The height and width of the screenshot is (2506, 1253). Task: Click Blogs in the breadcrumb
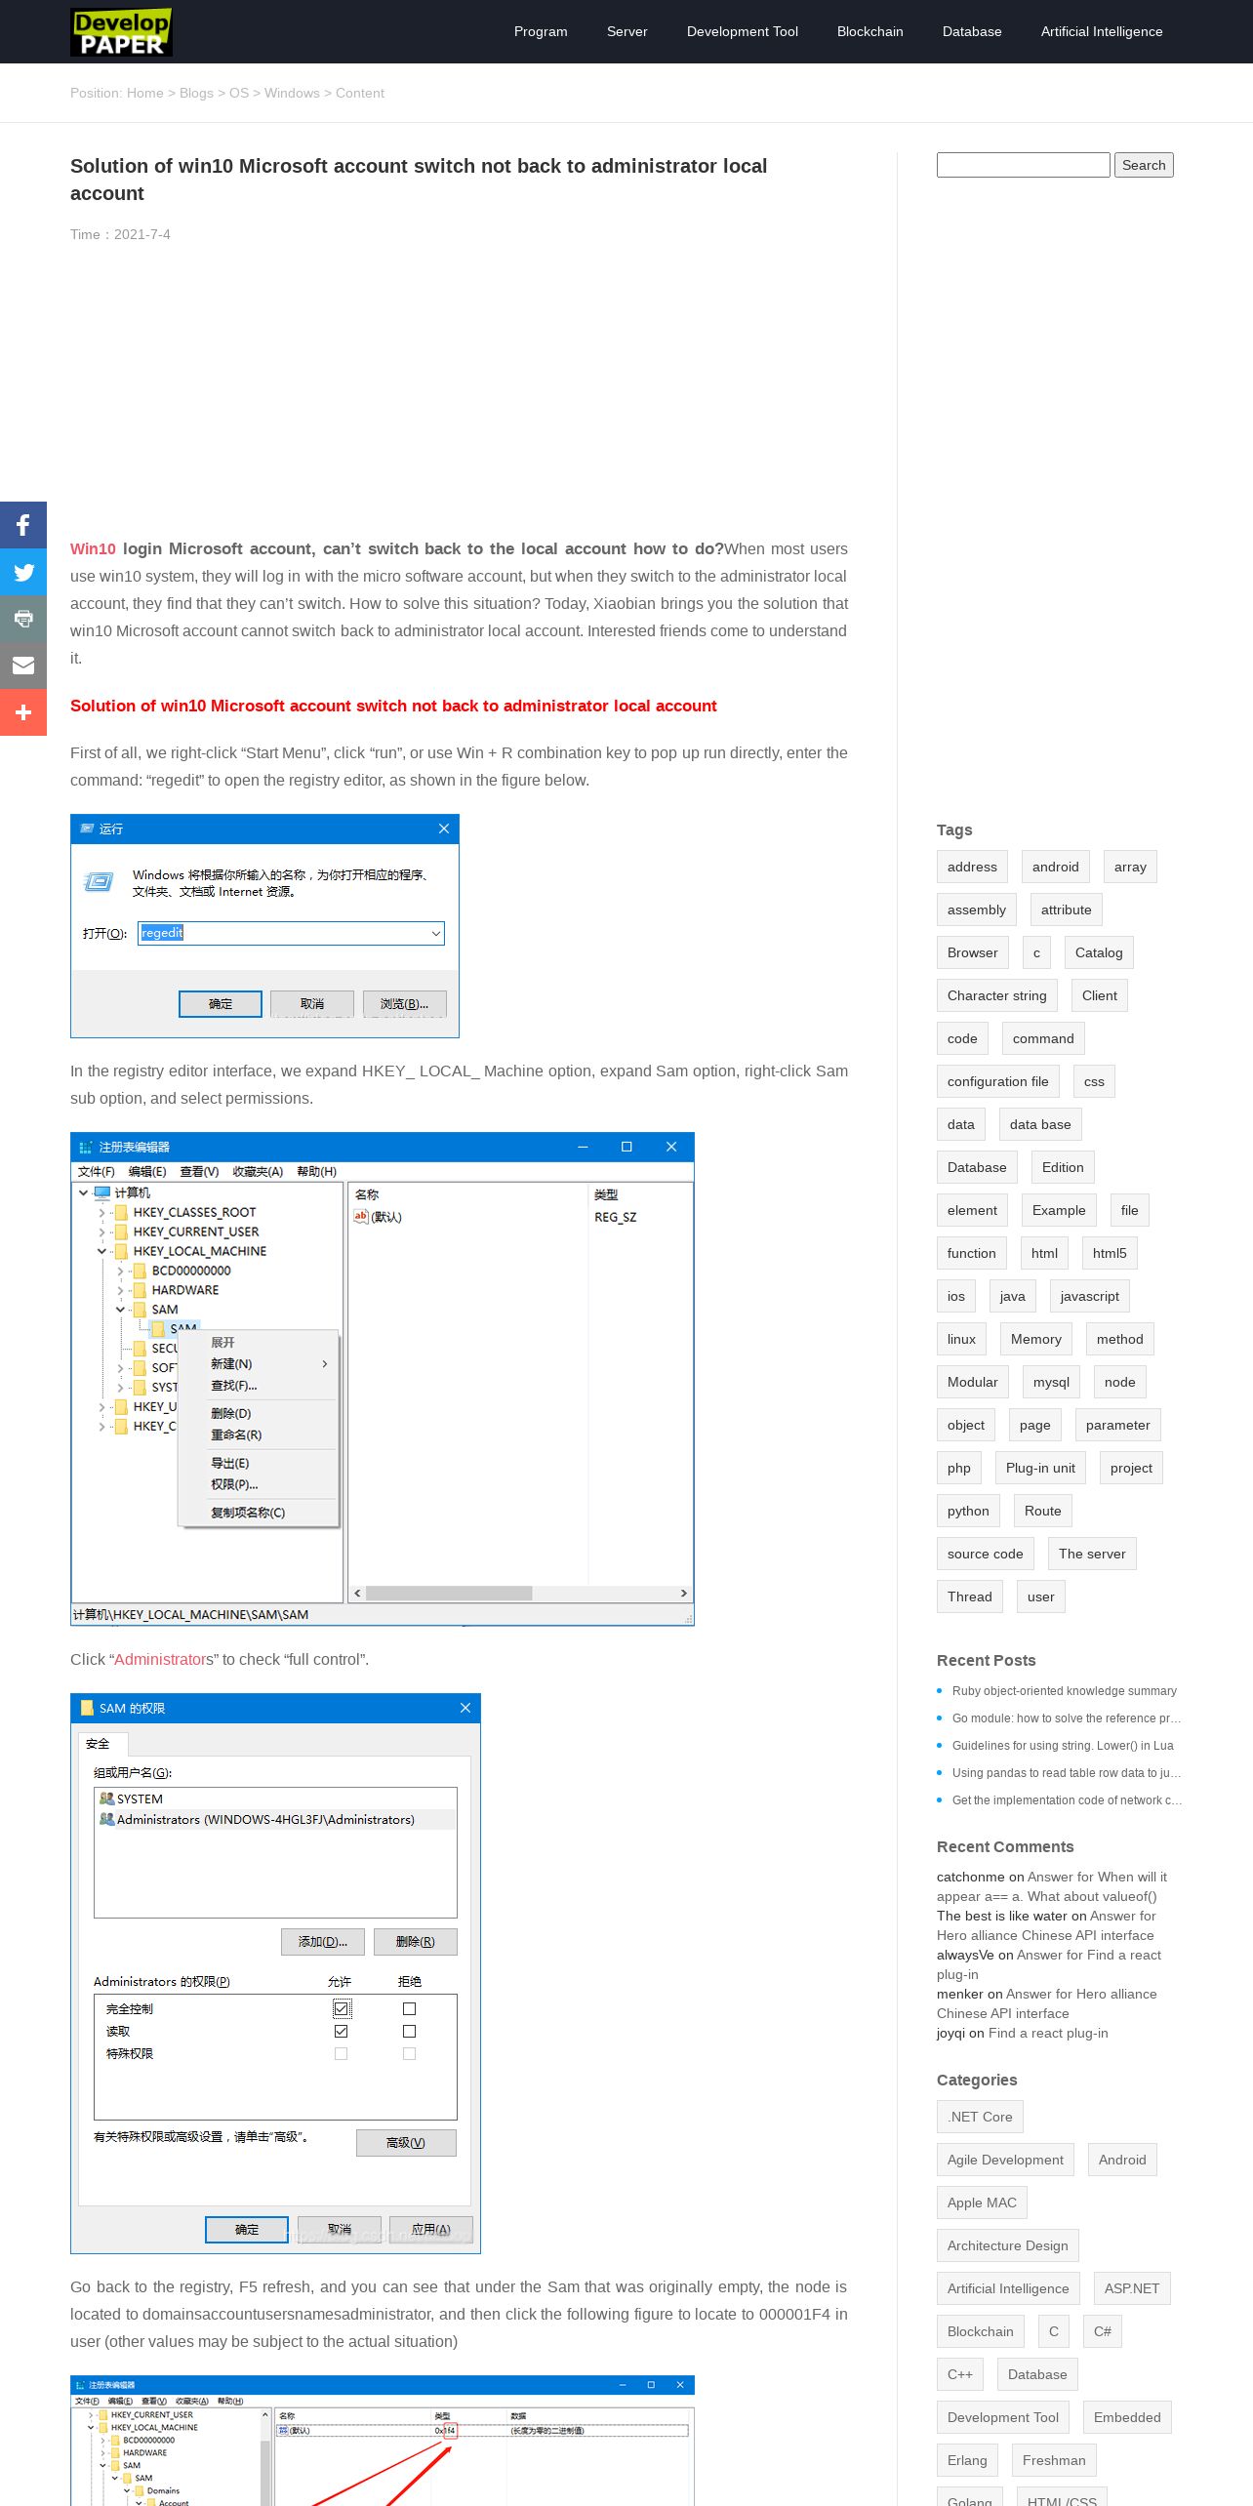coord(196,93)
